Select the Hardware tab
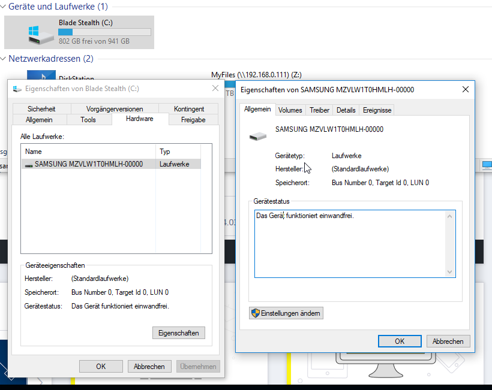 pos(140,119)
